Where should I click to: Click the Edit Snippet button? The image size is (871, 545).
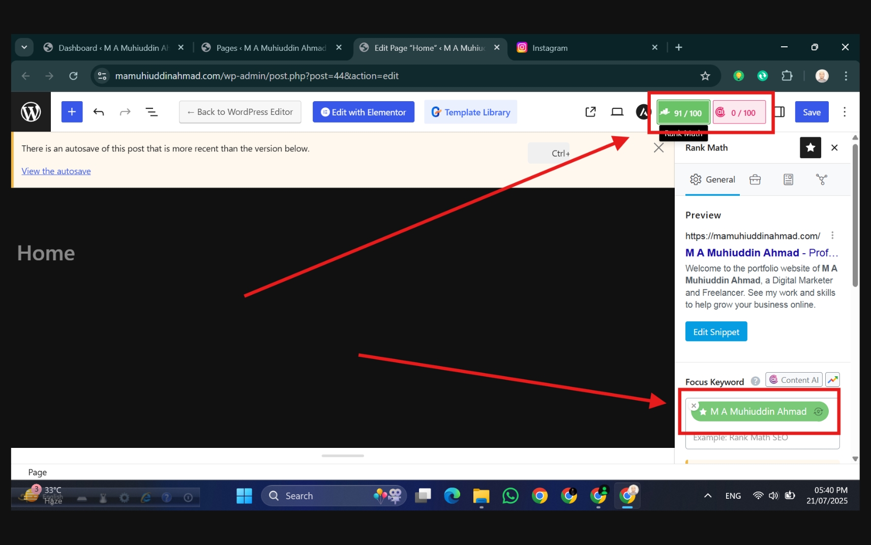[x=716, y=331]
